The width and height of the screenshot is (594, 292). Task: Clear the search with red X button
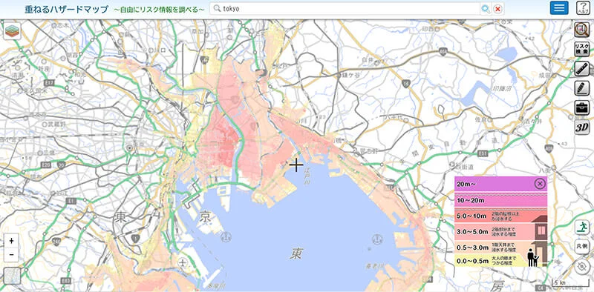pyautogui.click(x=497, y=9)
